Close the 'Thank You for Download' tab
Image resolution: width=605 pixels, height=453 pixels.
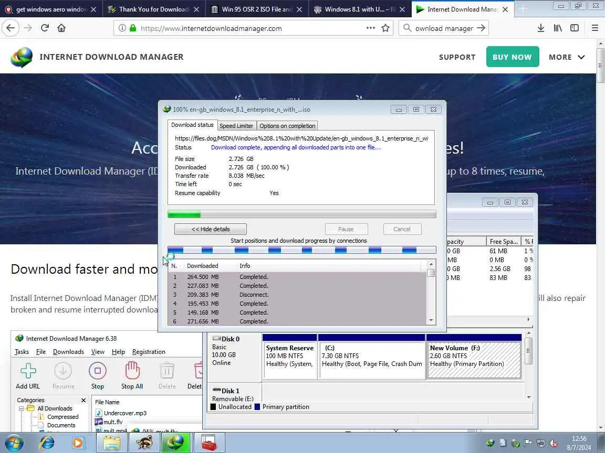click(x=196, y=9)
